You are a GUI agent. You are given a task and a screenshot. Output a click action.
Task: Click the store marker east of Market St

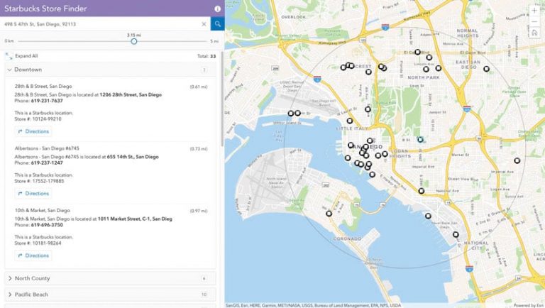pyautogui.click(x=517, y=160)
